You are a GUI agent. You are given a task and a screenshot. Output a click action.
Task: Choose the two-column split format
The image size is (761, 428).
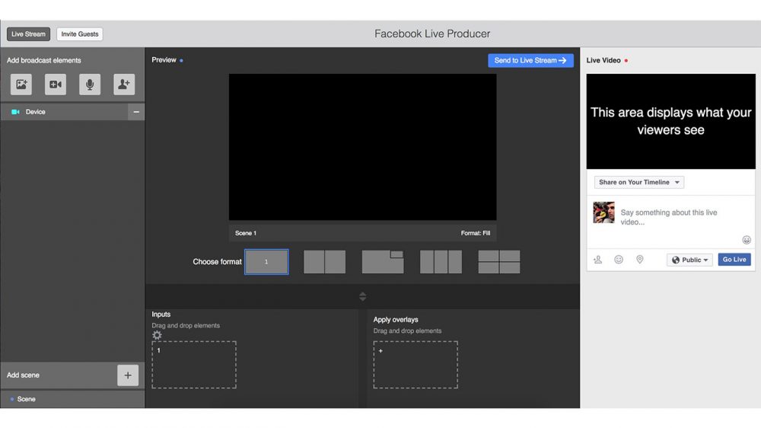(324, 262)
